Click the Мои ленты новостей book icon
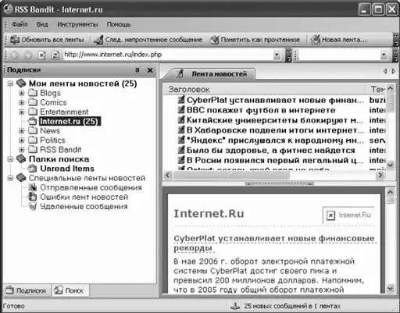 click(x=21, y=84)
